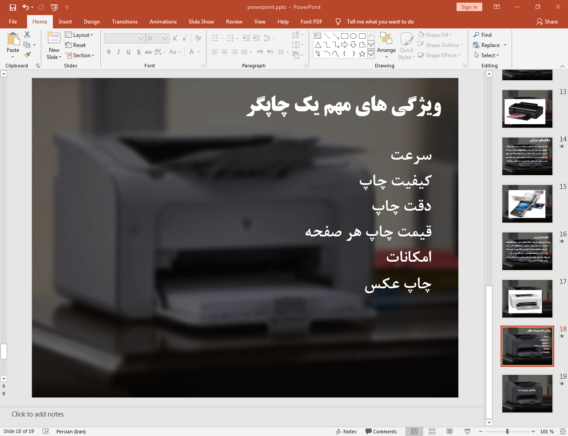This screenshot has width=568, height=436.
Task: Open the Arrange options
Action: [x=386, y=45]
